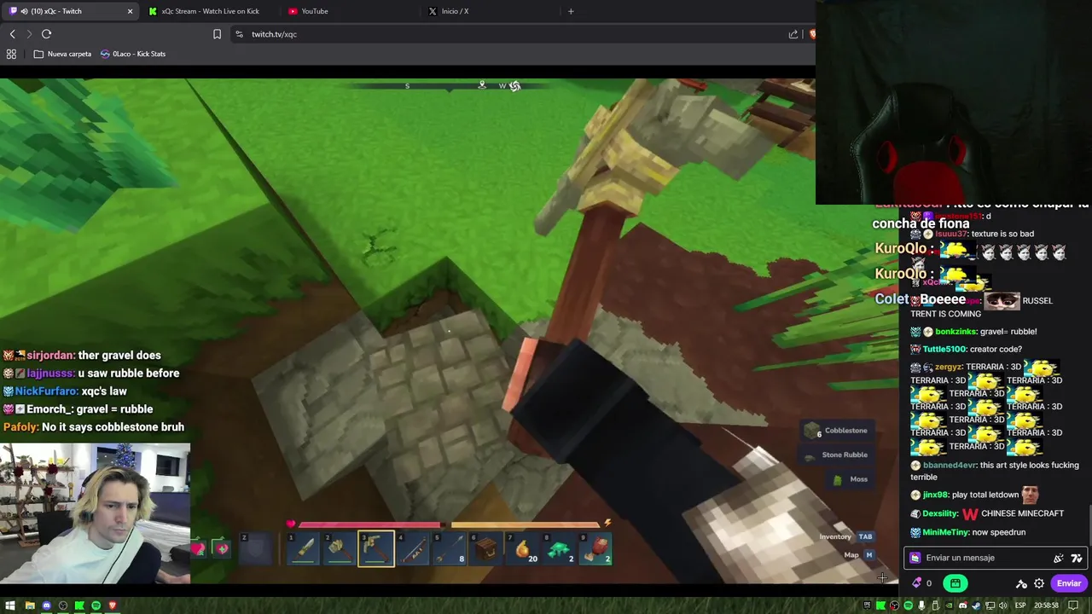Open Brave browser from taskbar
This screenshot has height=614, width=1092.
(x=112, y=605)
